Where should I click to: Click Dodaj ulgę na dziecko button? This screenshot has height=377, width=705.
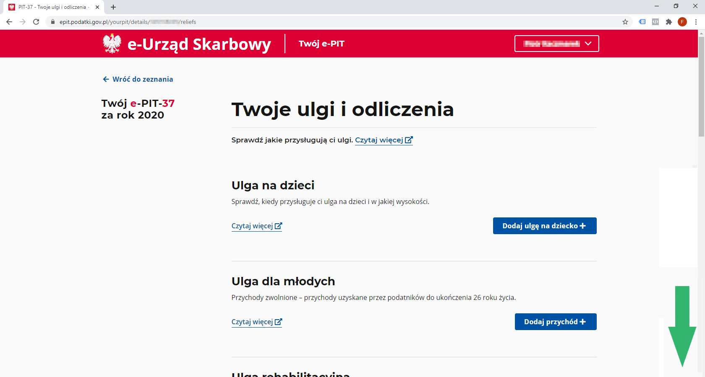[545, 226]
